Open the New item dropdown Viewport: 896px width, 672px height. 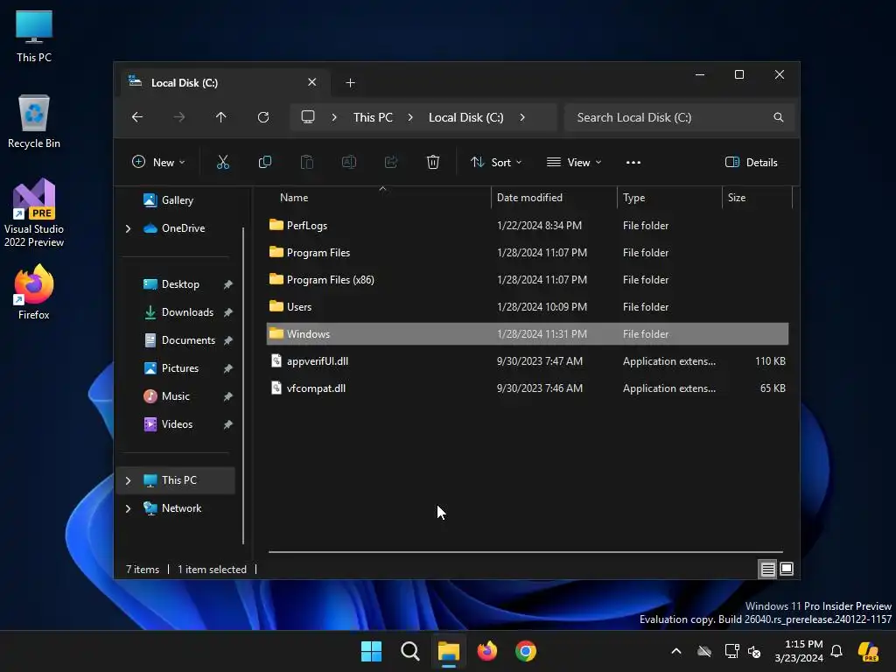(x=159, y=162)
